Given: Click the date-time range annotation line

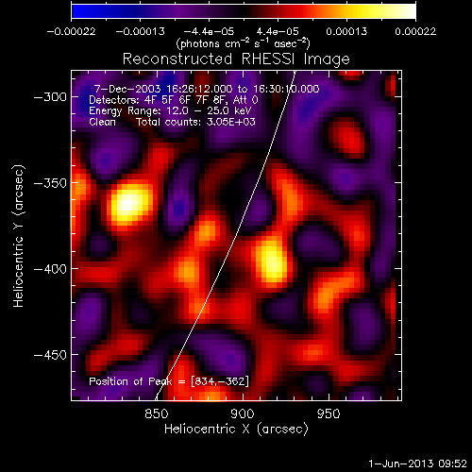Looking at the screenshot, I should coord(207,89).
